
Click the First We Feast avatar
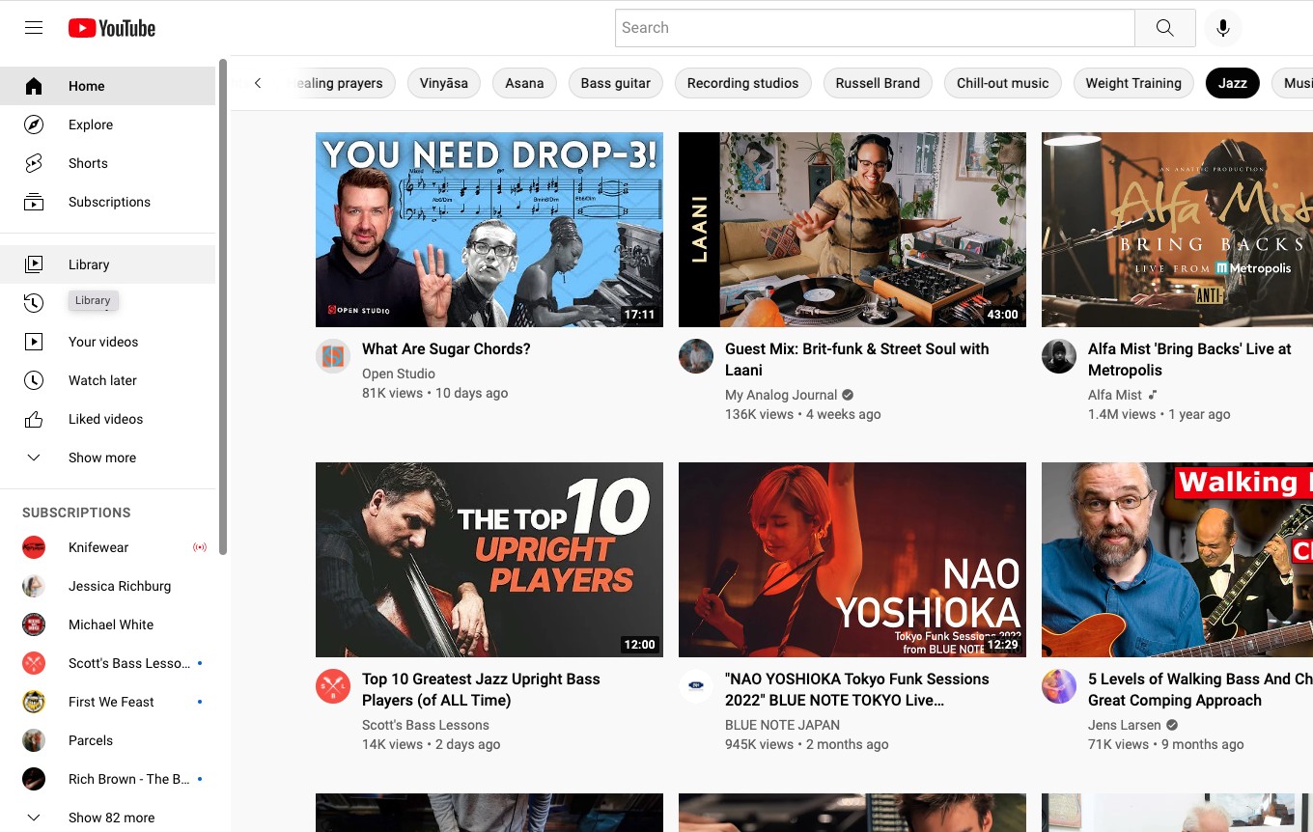[34, 702]
